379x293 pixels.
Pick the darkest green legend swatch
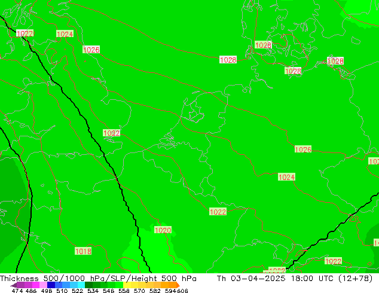(x=89, y=285)
